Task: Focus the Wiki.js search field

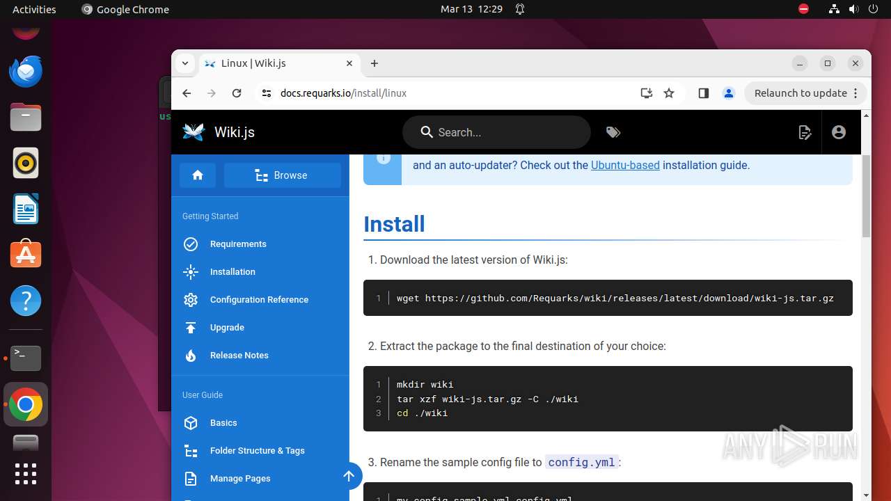Action: (496, 132)
